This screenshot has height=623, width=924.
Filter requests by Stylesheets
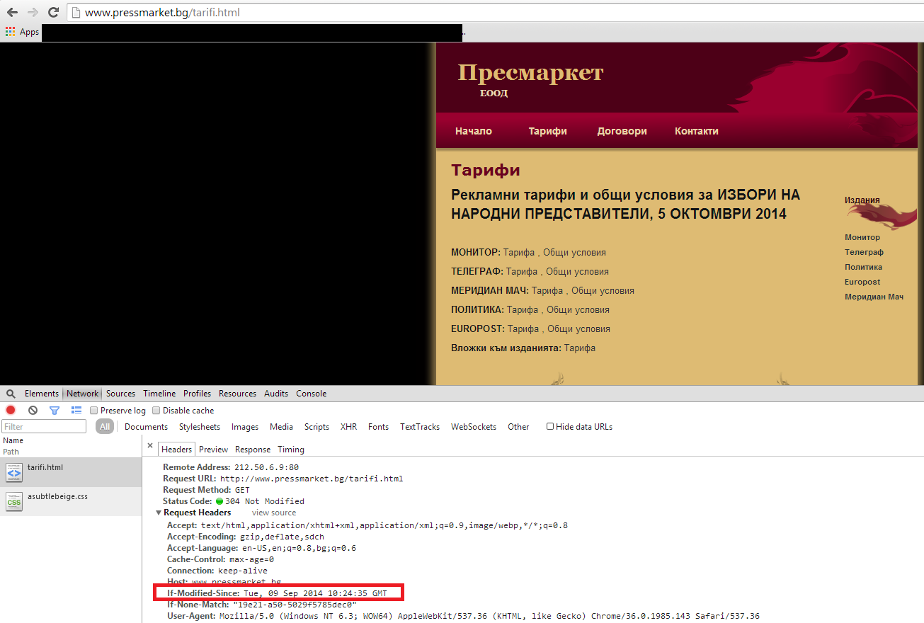click(200, 427)
